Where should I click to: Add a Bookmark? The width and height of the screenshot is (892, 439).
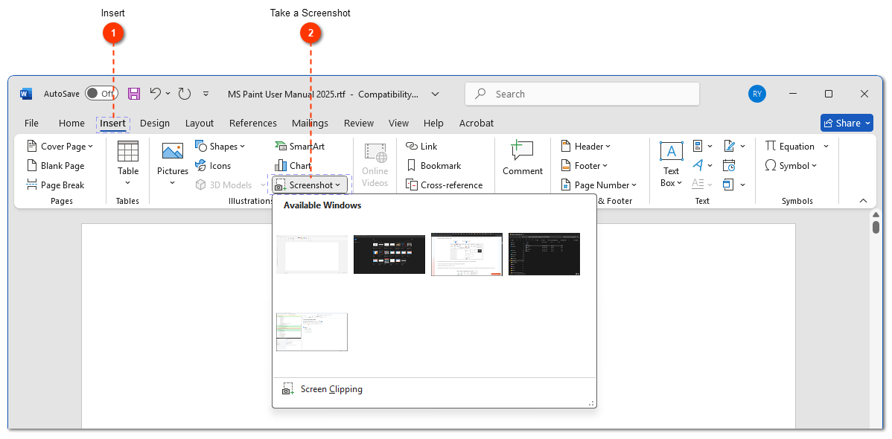click(434, 165)
